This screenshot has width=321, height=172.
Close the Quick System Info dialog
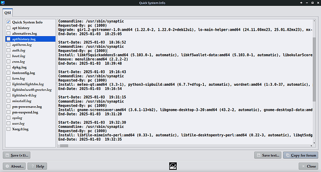[x=308, y=166]
